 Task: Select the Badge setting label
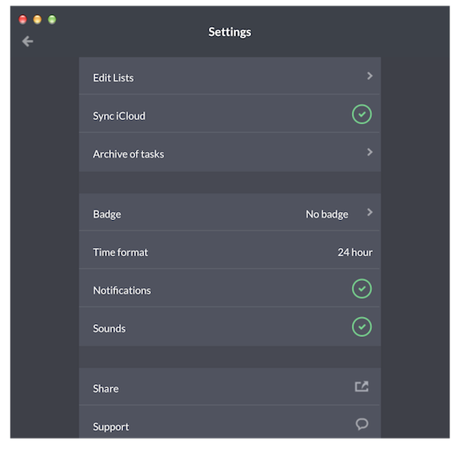click(x=106, y=214)
